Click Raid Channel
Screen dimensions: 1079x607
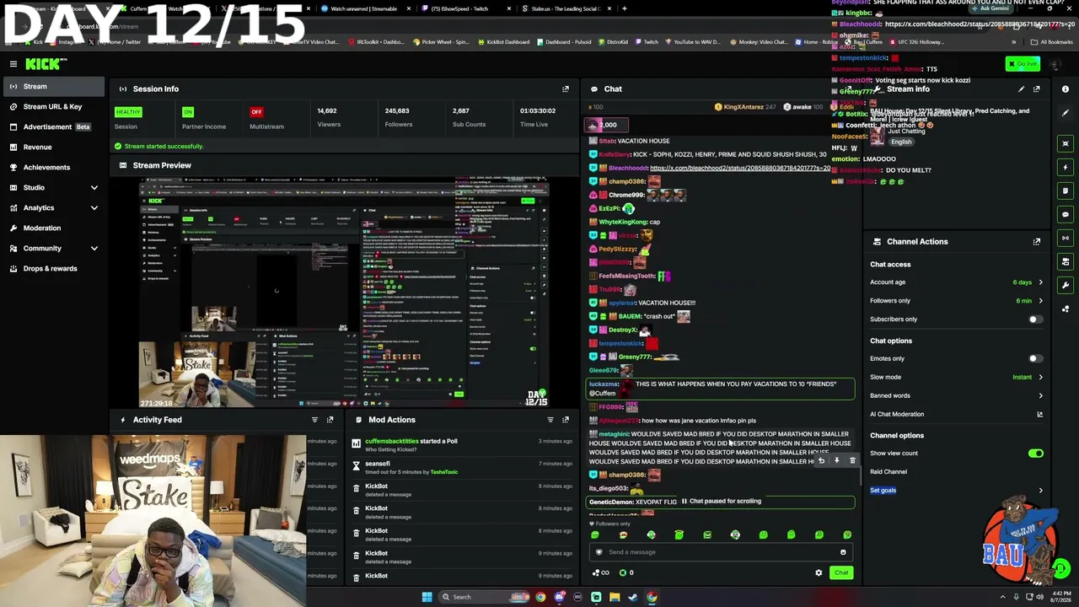point(888,472)
